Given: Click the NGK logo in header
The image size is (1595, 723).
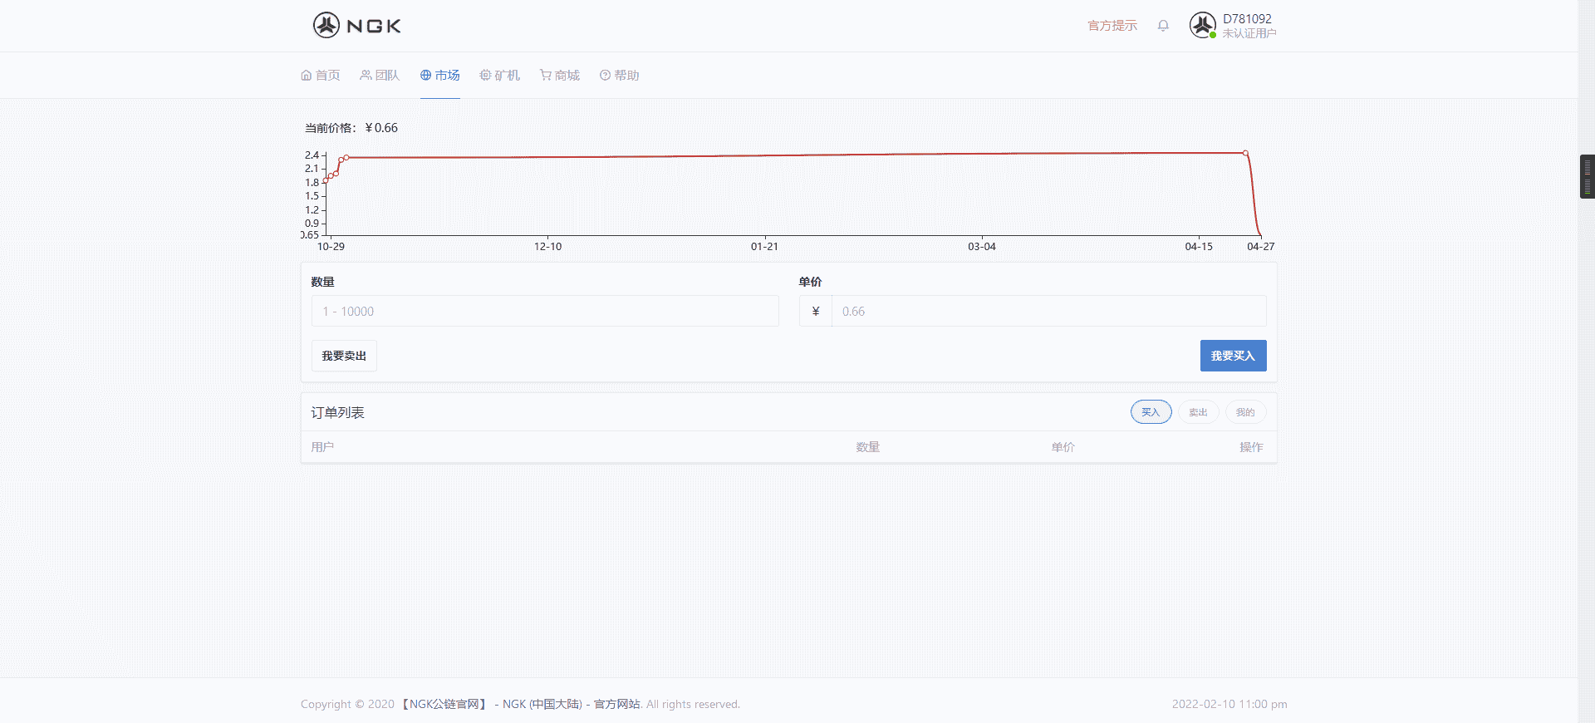Looking at the screenshot, I should 357,26.
